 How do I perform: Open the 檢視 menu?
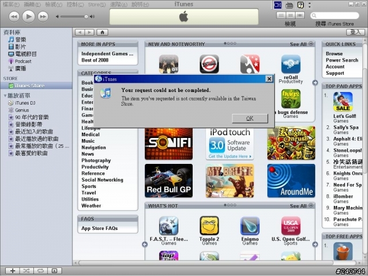pyautogui.click(x=53, y=4)
